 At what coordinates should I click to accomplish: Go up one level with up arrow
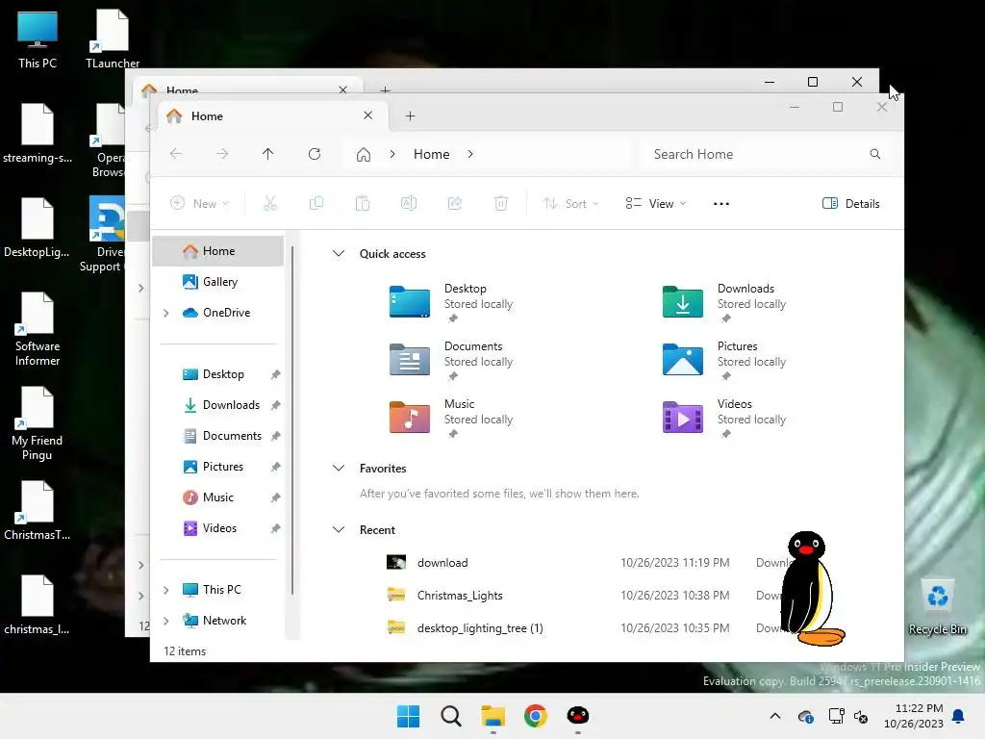point(268,154)
